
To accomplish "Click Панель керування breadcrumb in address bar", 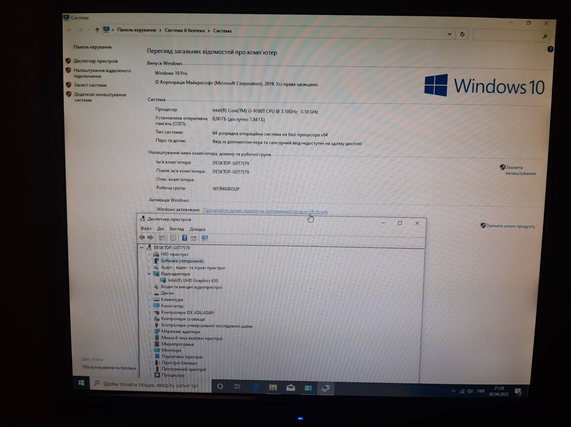I will point(136,30).
